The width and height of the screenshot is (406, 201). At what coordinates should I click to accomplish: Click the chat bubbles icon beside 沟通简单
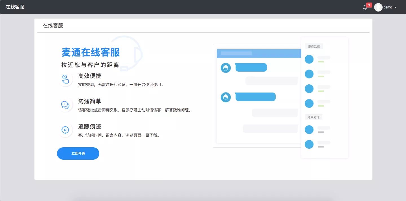(65, 105)
